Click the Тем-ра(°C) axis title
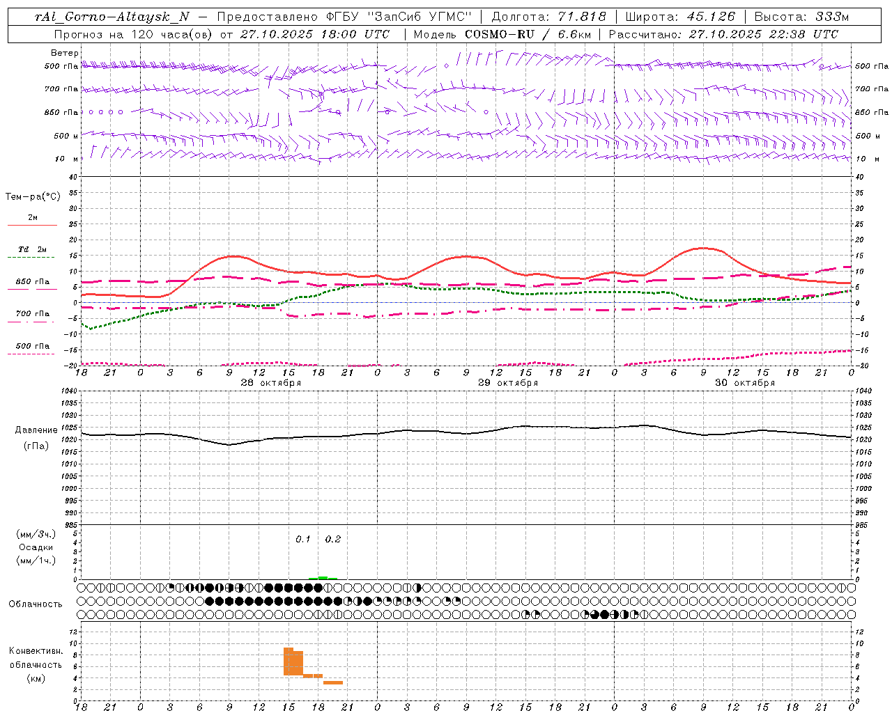This screenshot has height=713, width=892. point(33,196)
